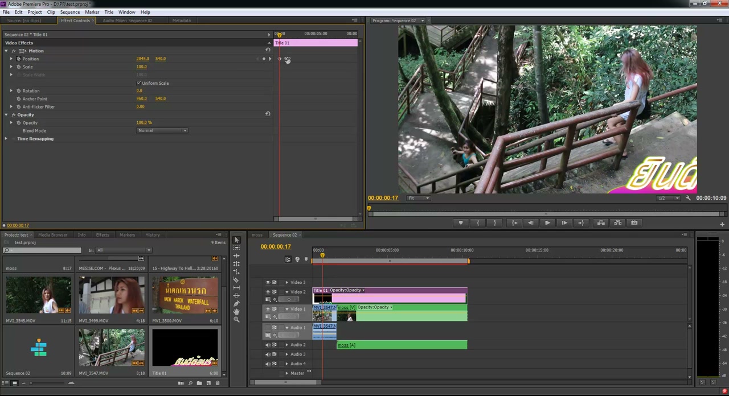Select the Track Select tool
Screen dimensions: 729x396
[236, 248]
